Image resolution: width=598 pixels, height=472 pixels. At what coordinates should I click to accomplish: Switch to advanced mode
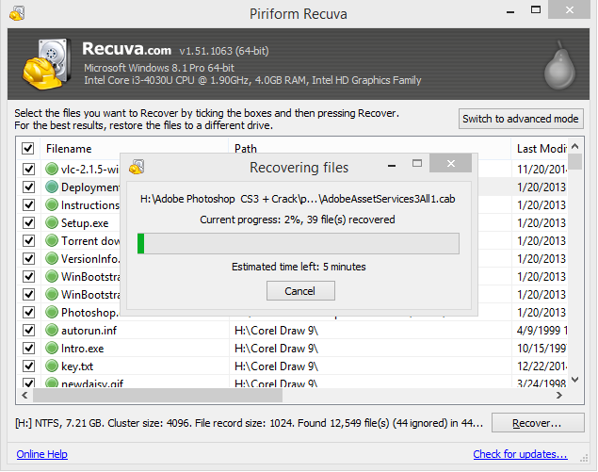click(521, 119)
